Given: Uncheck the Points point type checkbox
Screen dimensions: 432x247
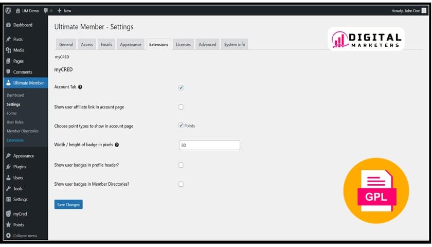Looking at the screenshot, I should 181,126.
